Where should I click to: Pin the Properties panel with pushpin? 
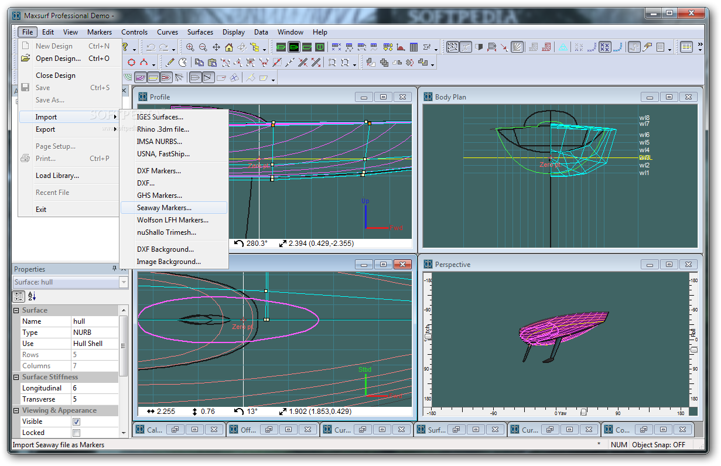click(x=114, y=269)
